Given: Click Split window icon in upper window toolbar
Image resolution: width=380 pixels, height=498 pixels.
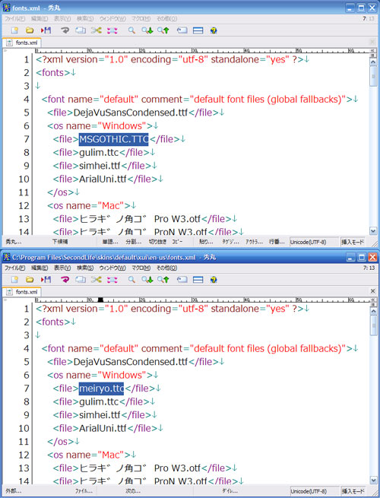Looking at the screenshot, I should point(198,30).
